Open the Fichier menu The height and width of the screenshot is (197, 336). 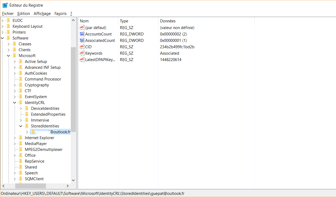tap(8, 14)
